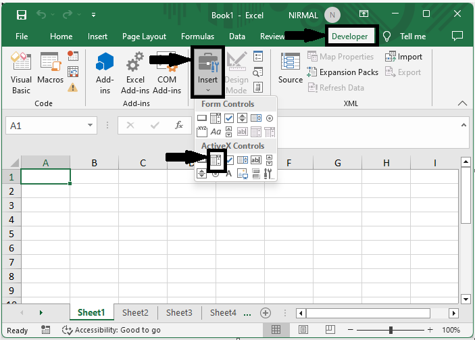Open the XML Source pane
This screenshot has width=475, height=340.
[x=291, y=68]
